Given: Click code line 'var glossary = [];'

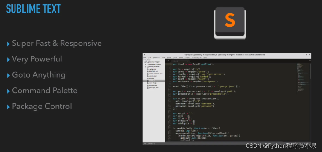Looking at the screenshot, I should pos(184,121).
